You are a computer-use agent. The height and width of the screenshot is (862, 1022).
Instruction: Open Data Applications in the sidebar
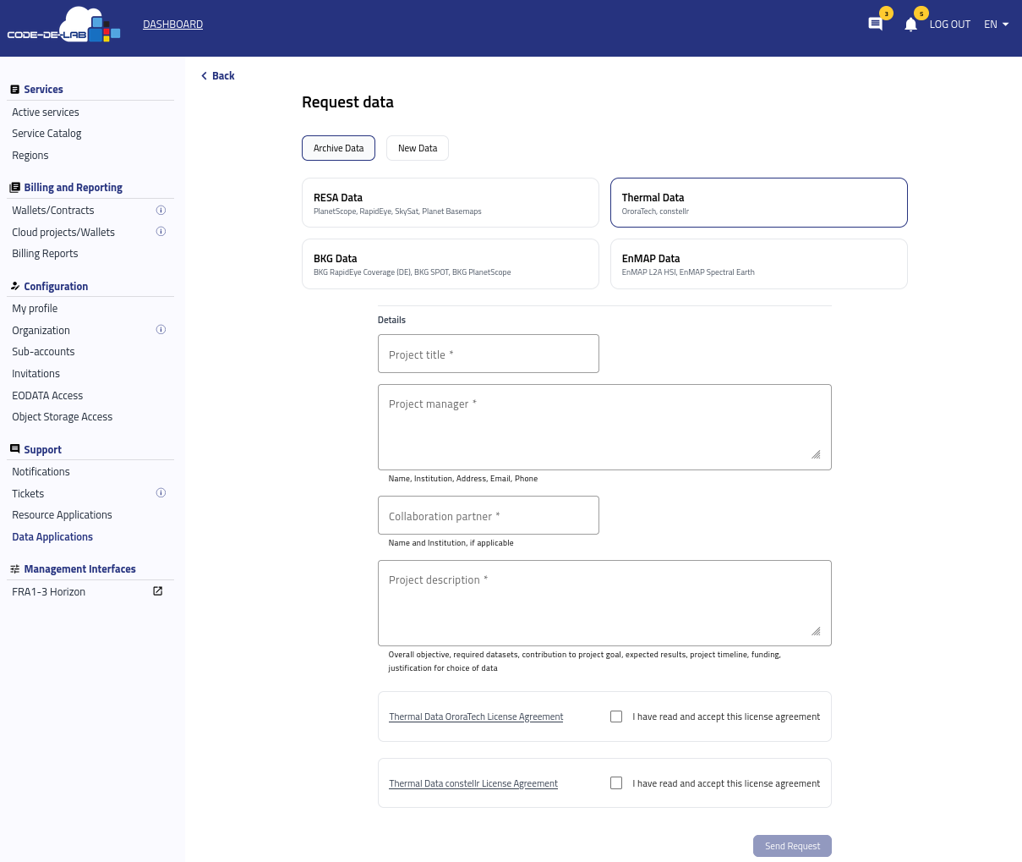click(x=52, y=537)
